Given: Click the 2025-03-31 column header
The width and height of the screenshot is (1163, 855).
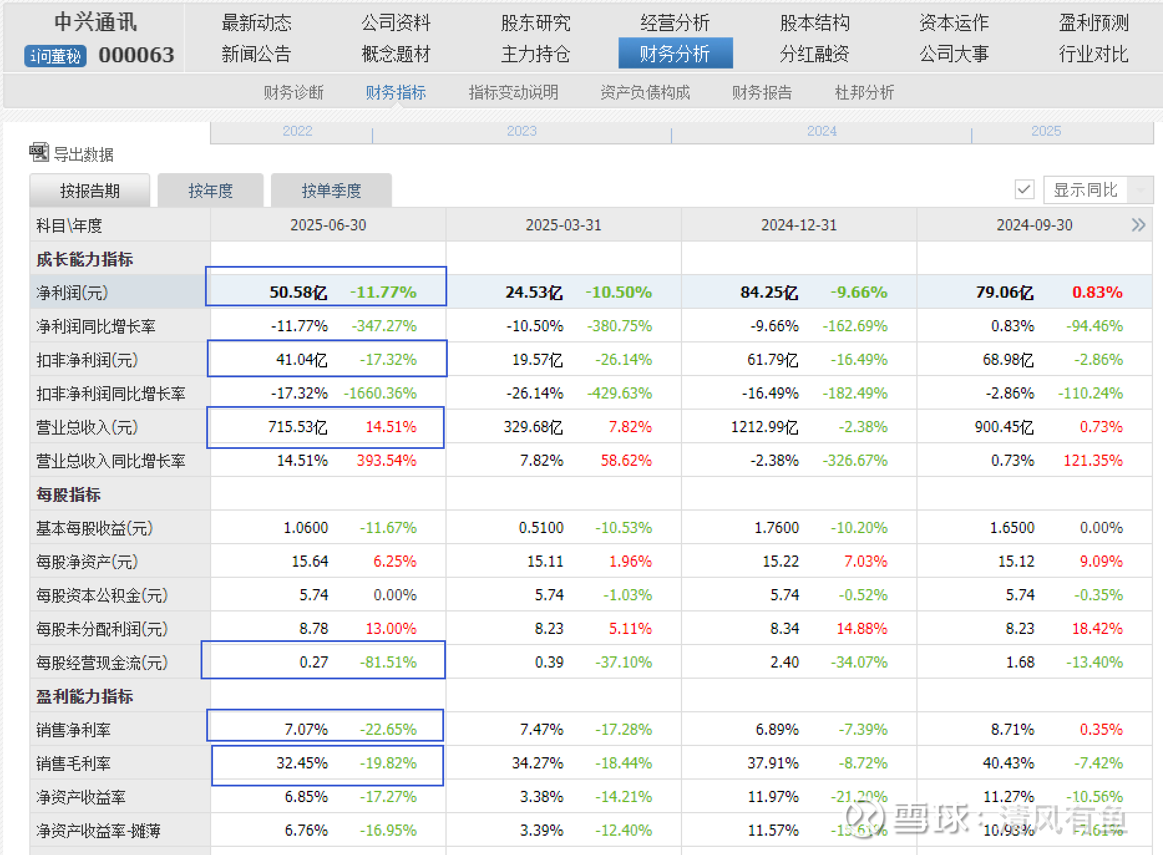Looking at the screenshot, I should click(x=564, y=225).
